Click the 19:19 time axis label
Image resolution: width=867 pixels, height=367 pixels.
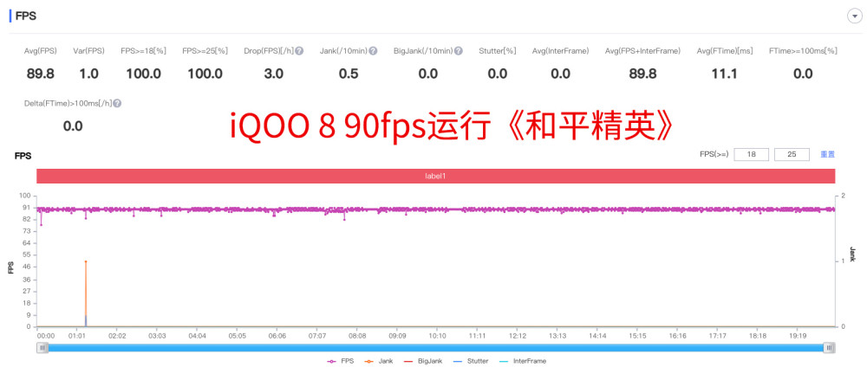pyautogui.click(x=798, y=336)
